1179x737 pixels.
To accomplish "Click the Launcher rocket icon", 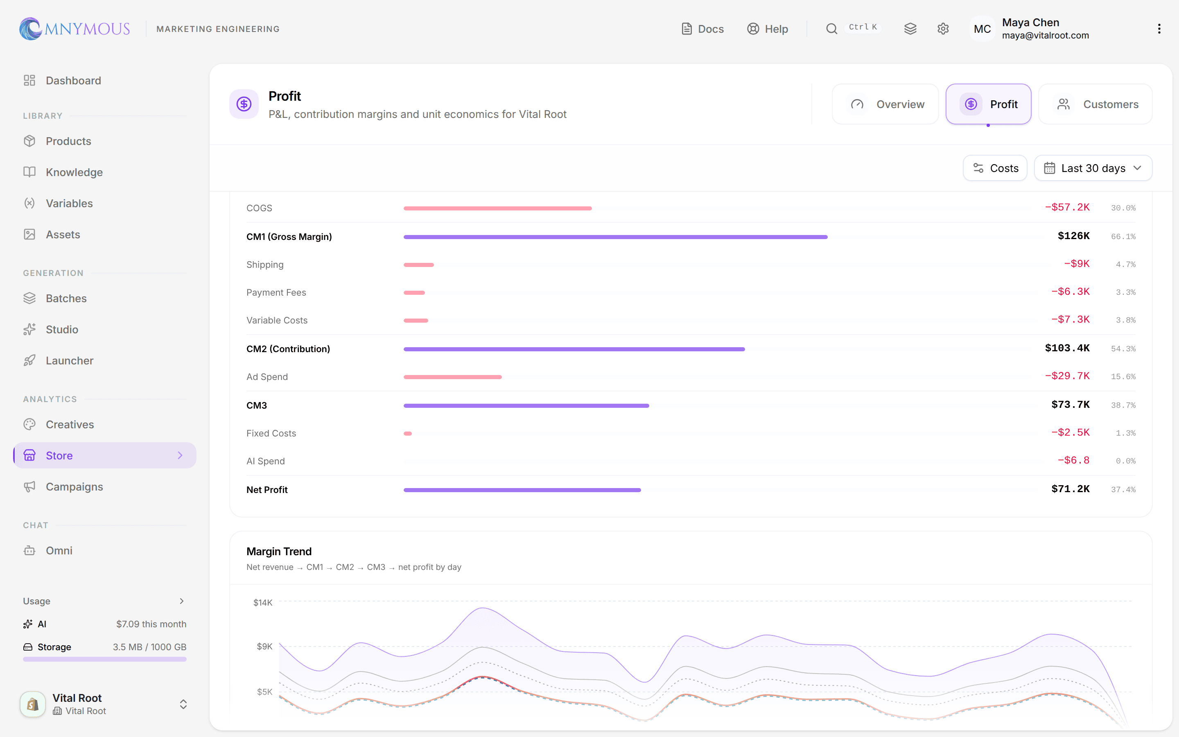I will (x=30, y=361).
